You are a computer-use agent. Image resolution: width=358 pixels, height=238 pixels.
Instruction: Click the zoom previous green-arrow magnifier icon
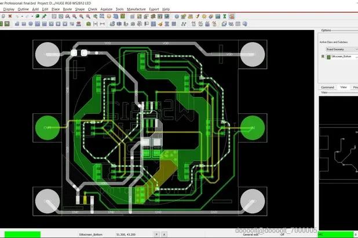95,16
